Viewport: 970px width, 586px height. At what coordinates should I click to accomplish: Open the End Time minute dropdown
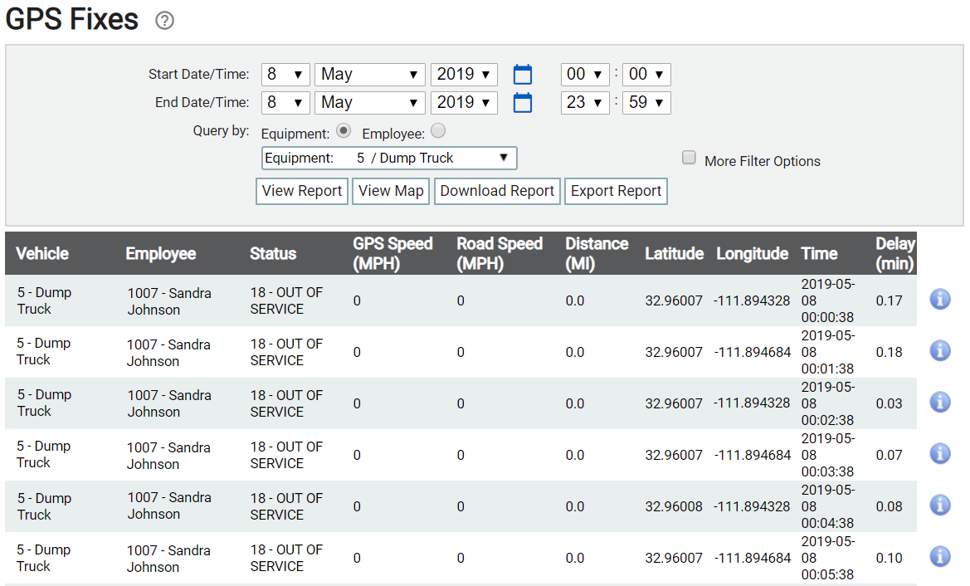pos(646,103)
